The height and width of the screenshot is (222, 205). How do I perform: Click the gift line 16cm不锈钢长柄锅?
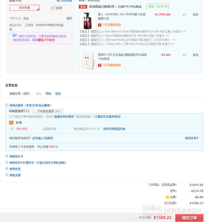[x=124, y=36]
